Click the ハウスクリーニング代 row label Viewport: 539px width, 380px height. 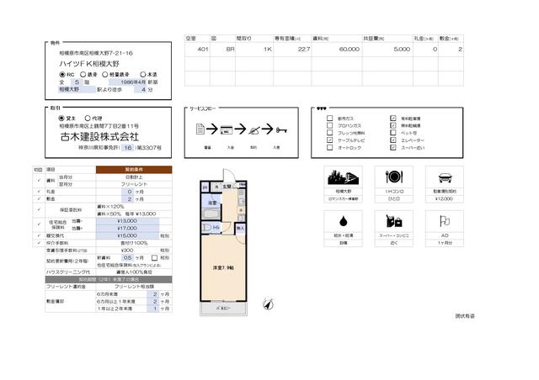click(67, 272)
